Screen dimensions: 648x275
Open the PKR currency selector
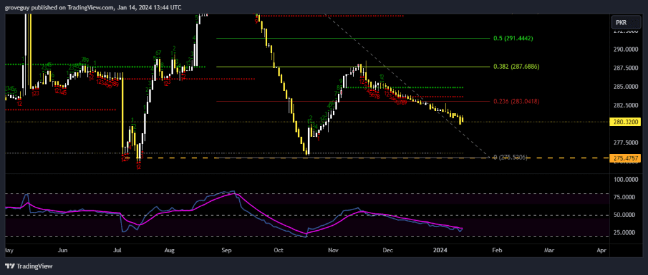(x=625, y=23)
